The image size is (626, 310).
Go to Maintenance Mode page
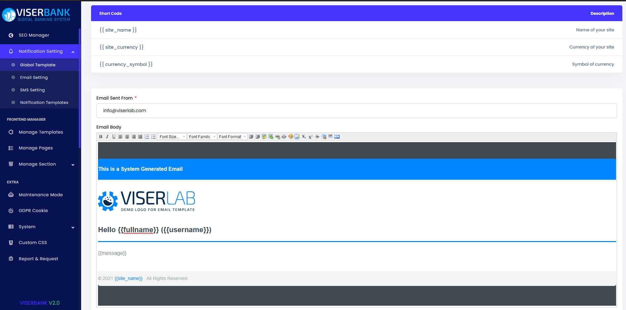point(41,195)
